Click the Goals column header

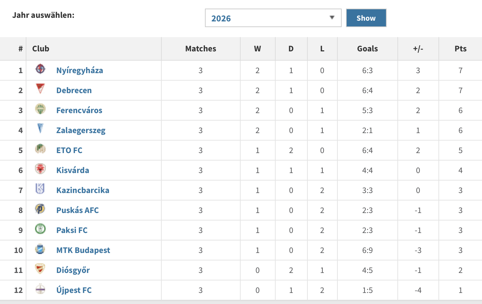[x=367, y=49]
